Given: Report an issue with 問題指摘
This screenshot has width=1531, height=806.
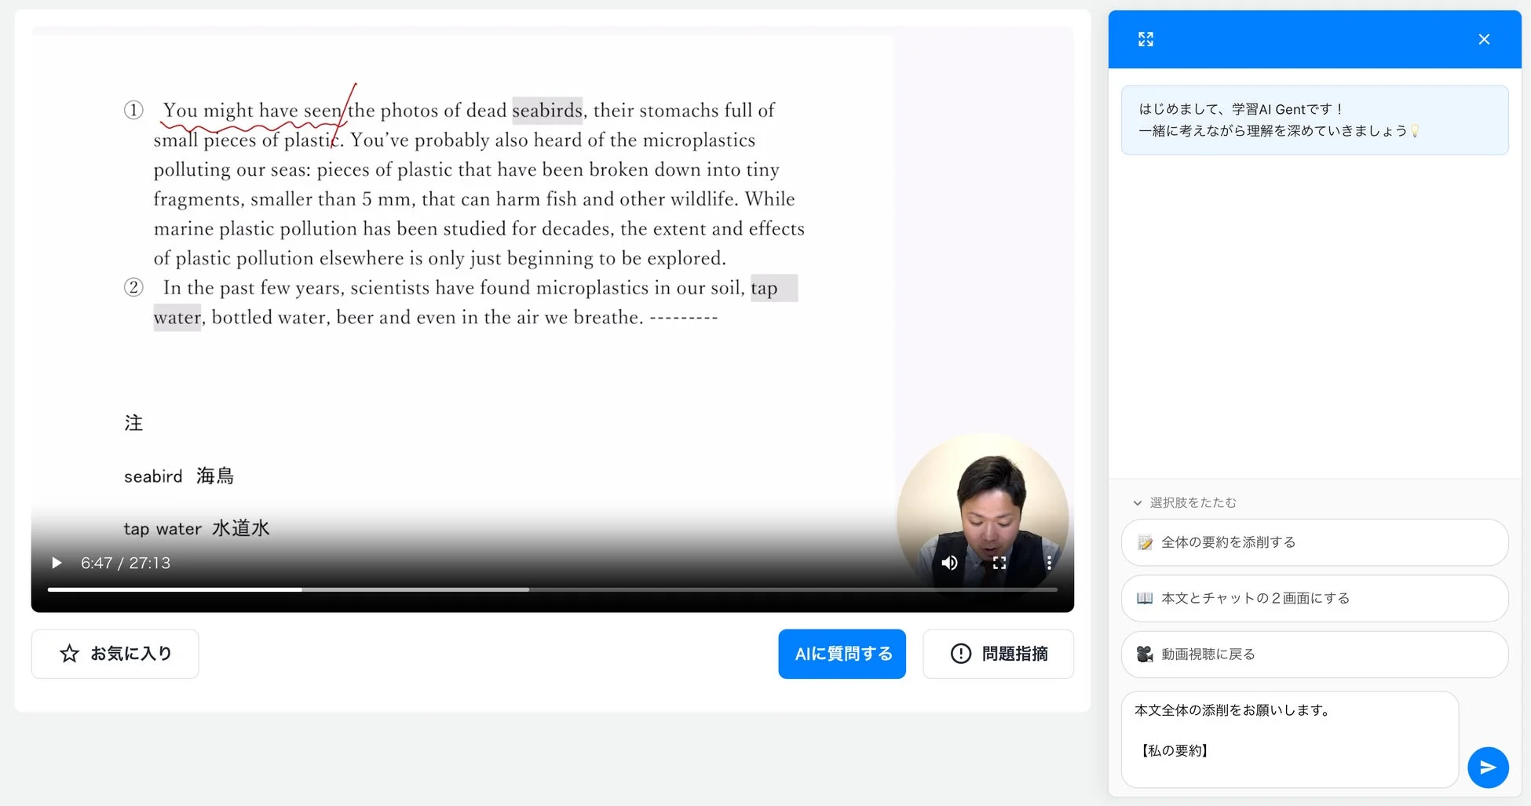Looking at the screenshot, I should click(x=999, y=654).
